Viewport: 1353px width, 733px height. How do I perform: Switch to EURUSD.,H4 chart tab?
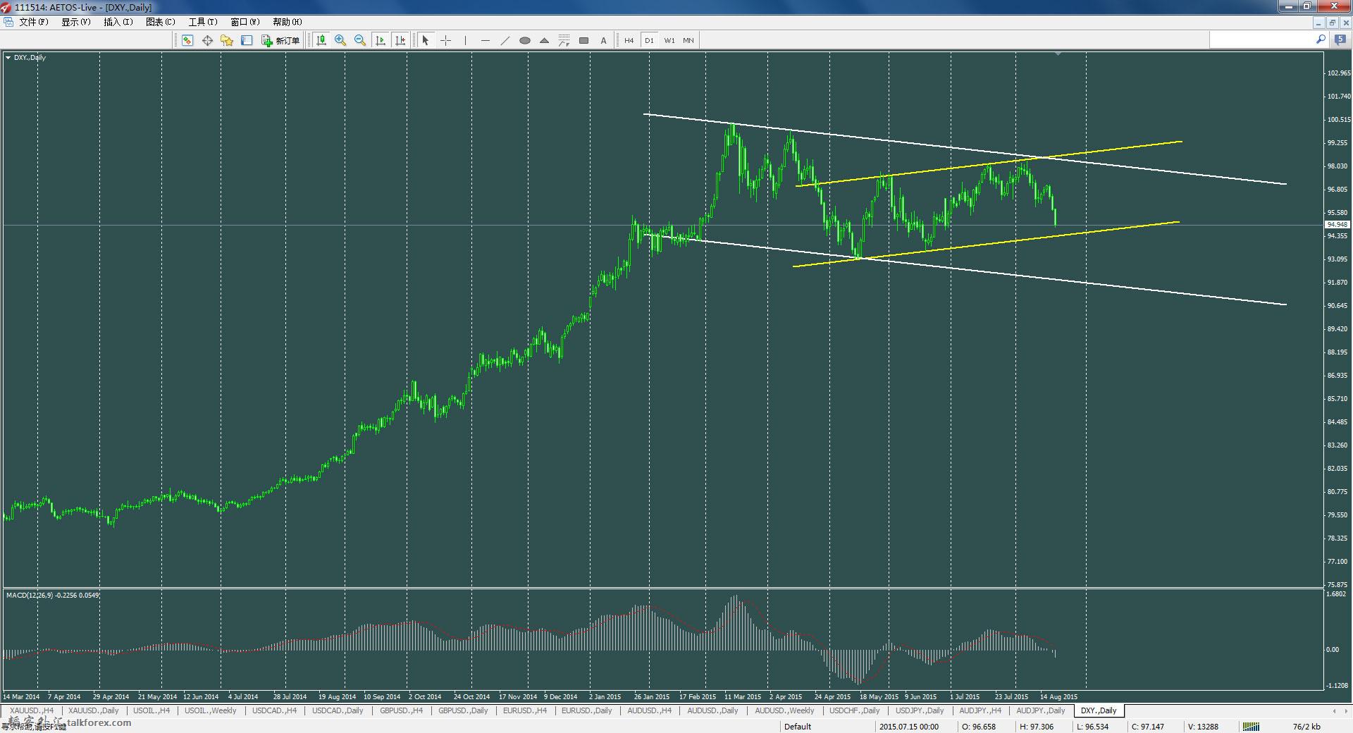pyautogui.click(x=525, y=710)
